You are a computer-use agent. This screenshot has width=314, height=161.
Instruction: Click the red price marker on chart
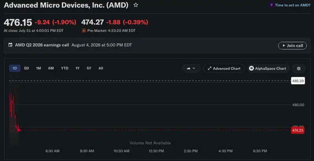(x=19, y=130)
